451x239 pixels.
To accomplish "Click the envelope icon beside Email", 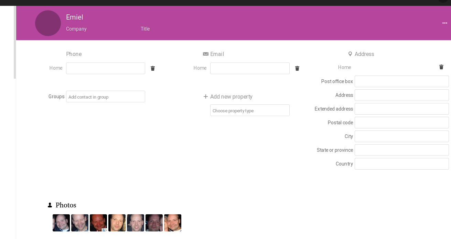I will click(x=206, y=54).
